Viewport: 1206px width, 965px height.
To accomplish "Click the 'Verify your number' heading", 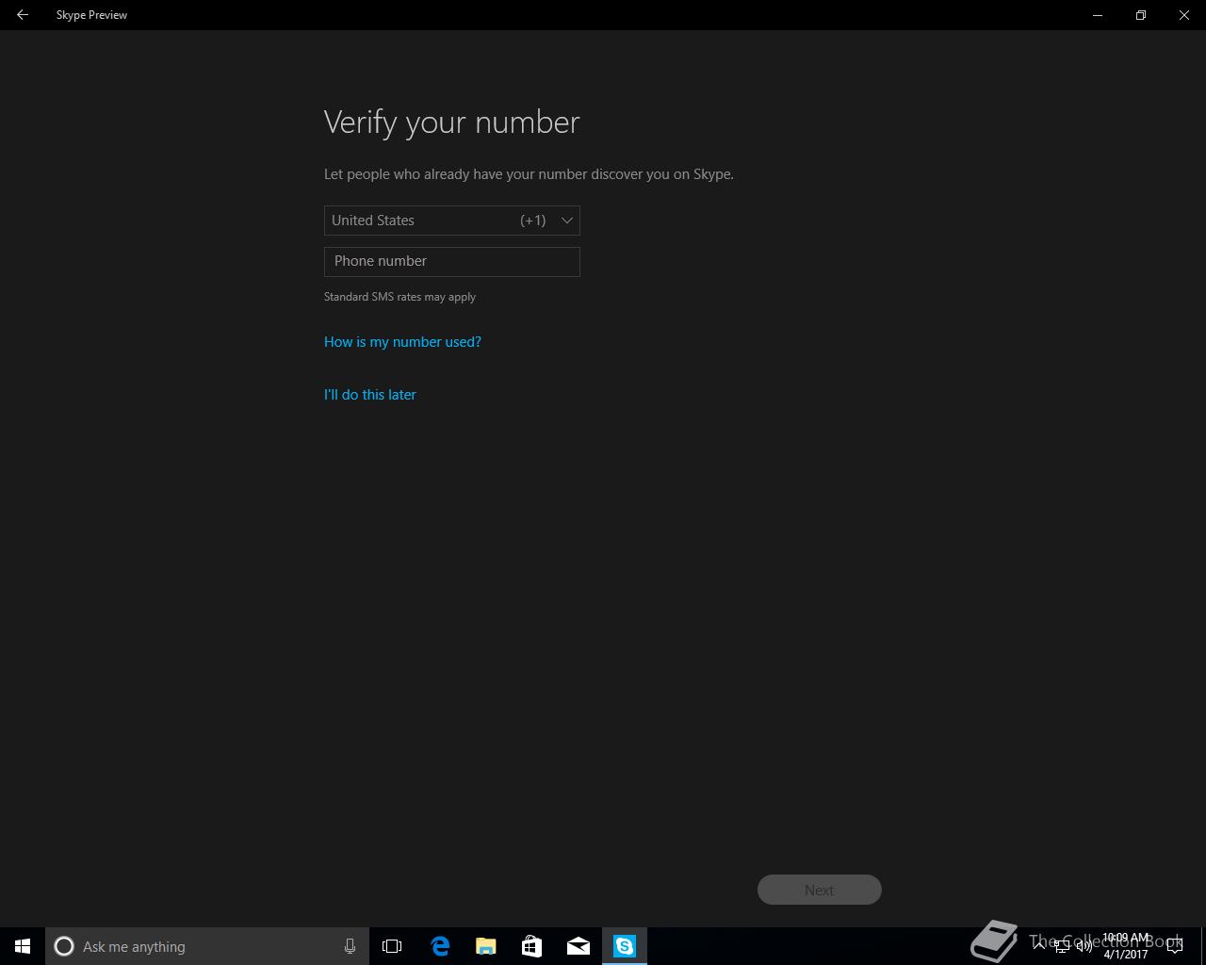I will (x=451, y=123).
